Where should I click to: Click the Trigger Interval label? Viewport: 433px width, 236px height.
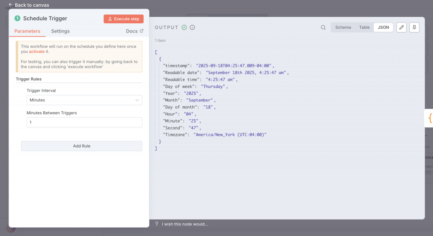pyautogui.click(x=41, y=91)
